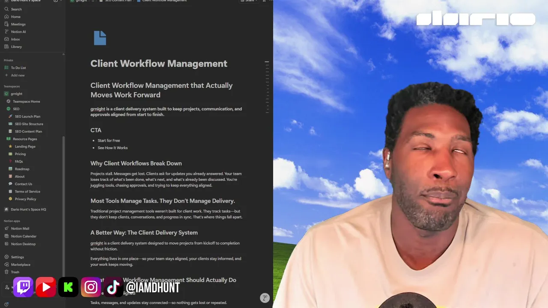The height and width of the screenshot is (308, 548).
Task: Click paragraph starting 'Everything lives in one place'
Action: point(166,261)
